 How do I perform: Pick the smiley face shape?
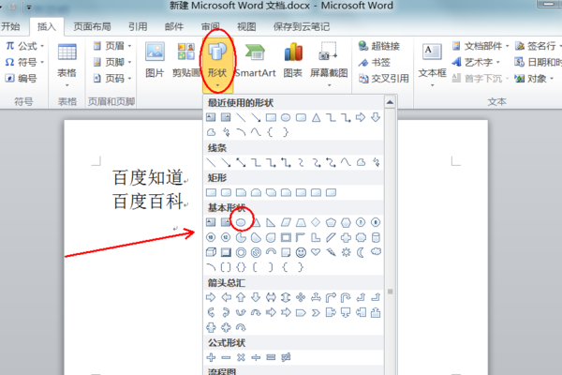tap(301, 252)
